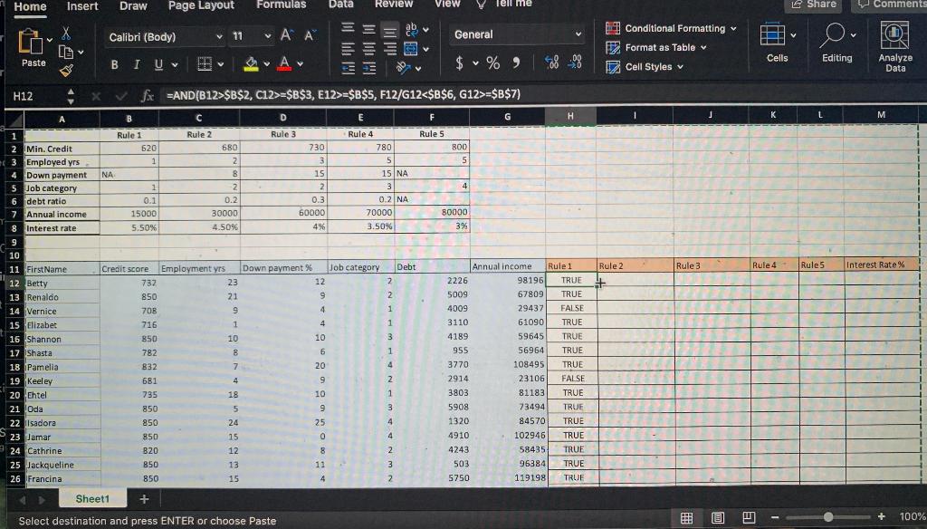Increase the cell indent
The height and width of the screenshot is (529, 927).
pos(369,69)
